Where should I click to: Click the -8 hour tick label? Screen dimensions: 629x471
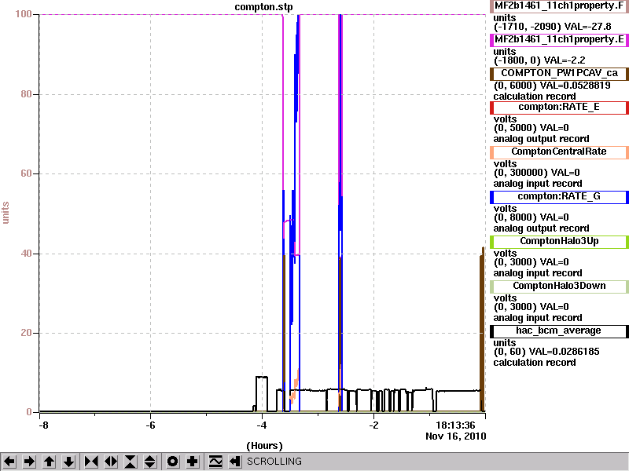click(43, 425)
